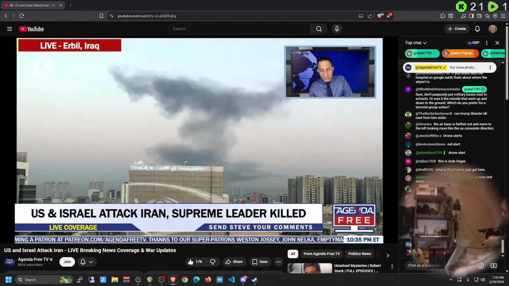Reload the page
The width and height of the screenshot is (509, 286).
coord(21,16)
